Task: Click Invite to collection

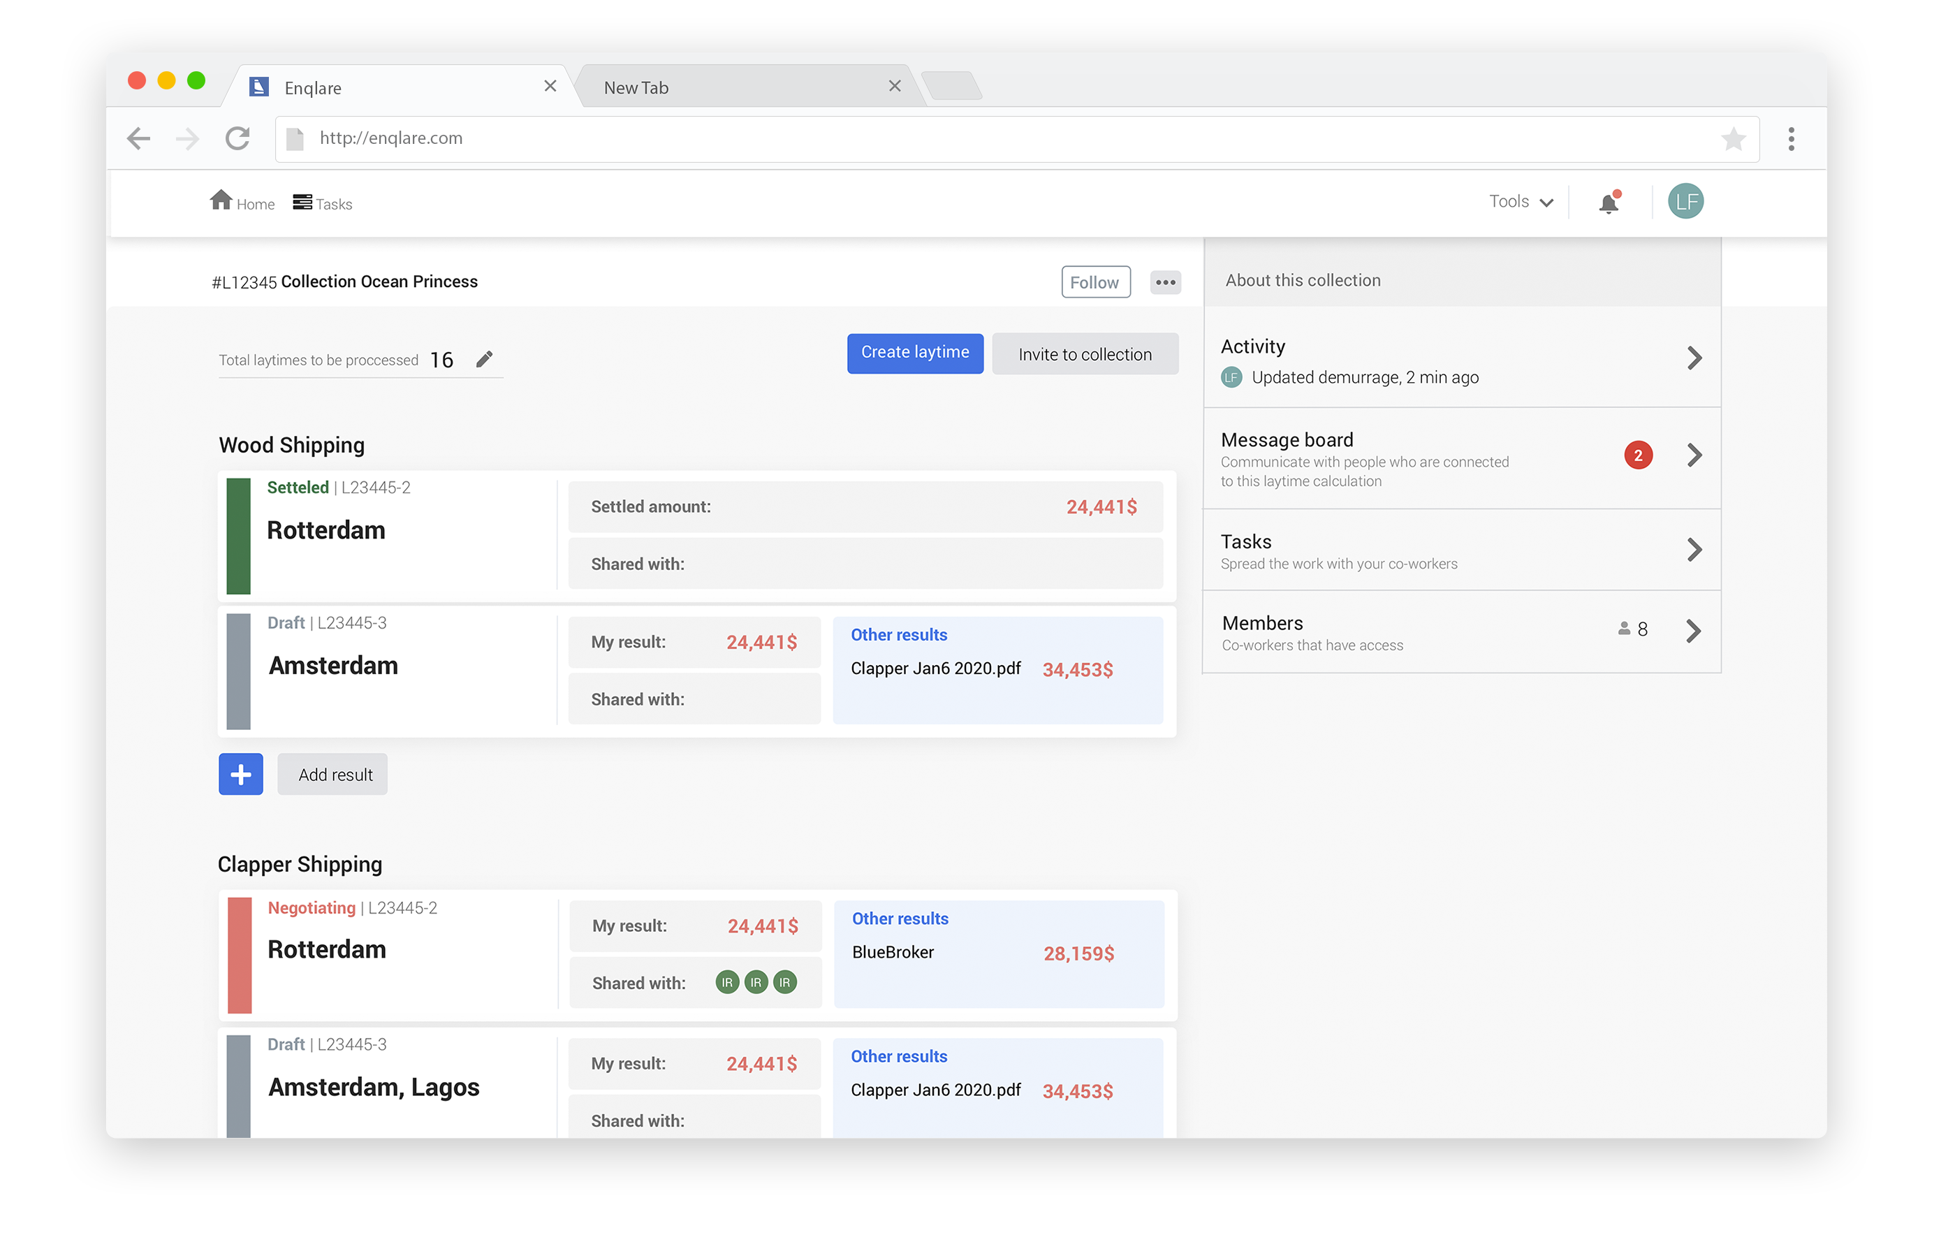Action: pyautogui.click(x=1085, y=354)
